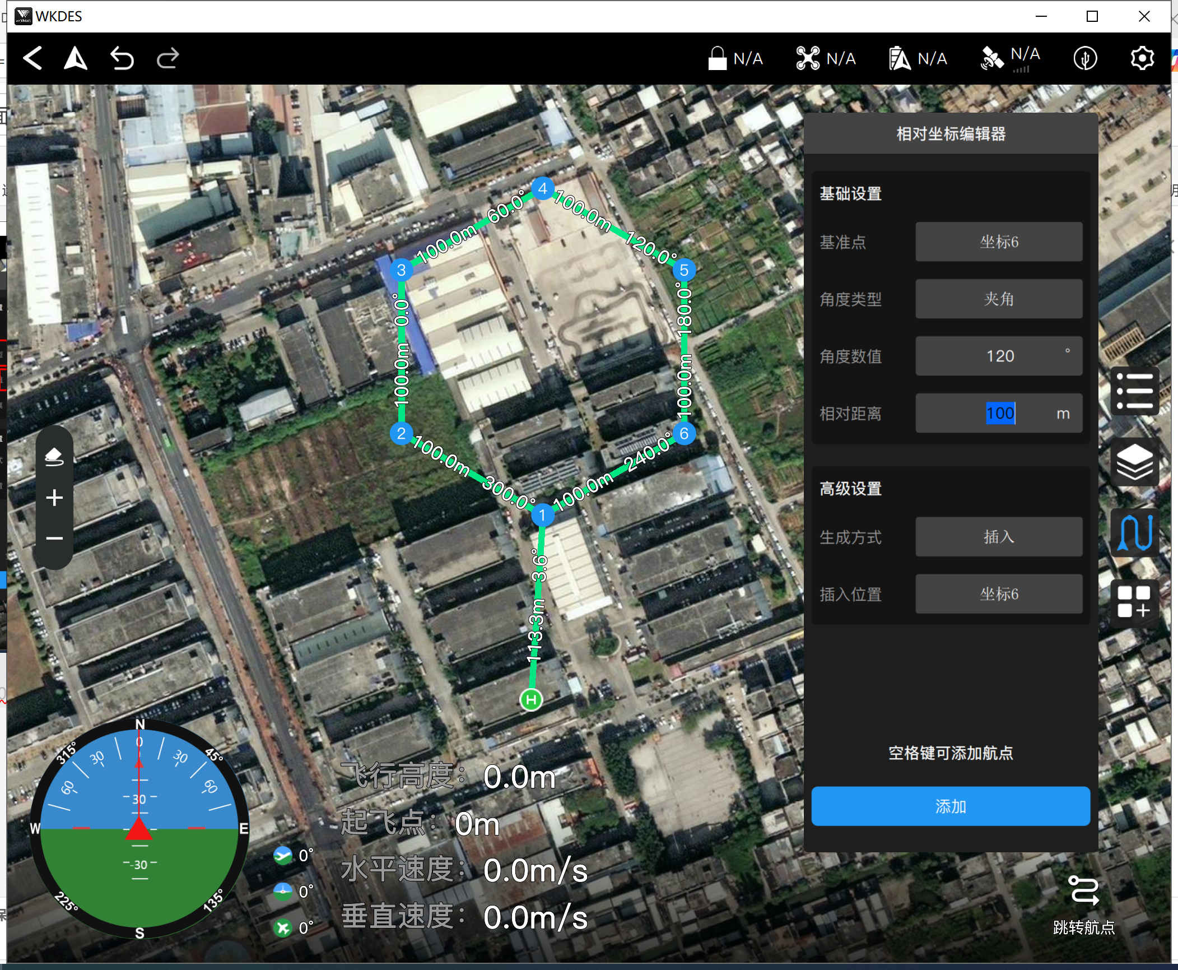Zoom out the map with minus
Image resolution: width=1178 pixels, height=970 pixels.
[54, 539]
